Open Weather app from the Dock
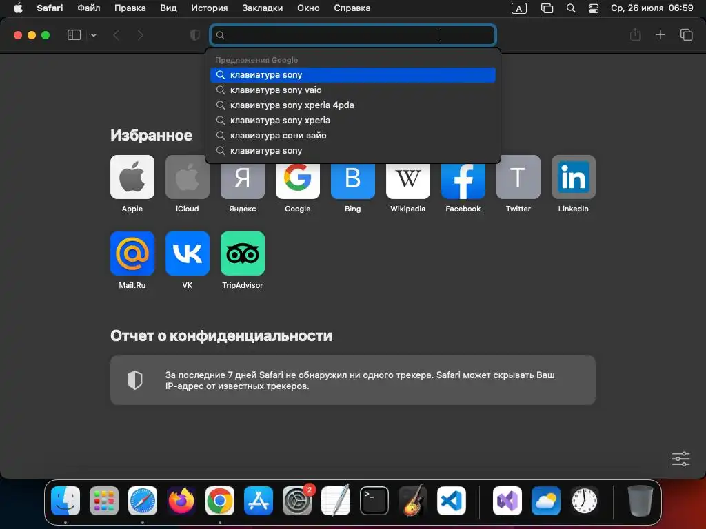706x529 pixels. [546, 500]
